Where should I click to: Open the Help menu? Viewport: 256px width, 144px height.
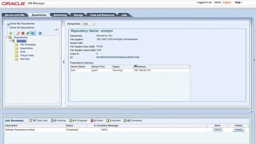tap(239, 2)
